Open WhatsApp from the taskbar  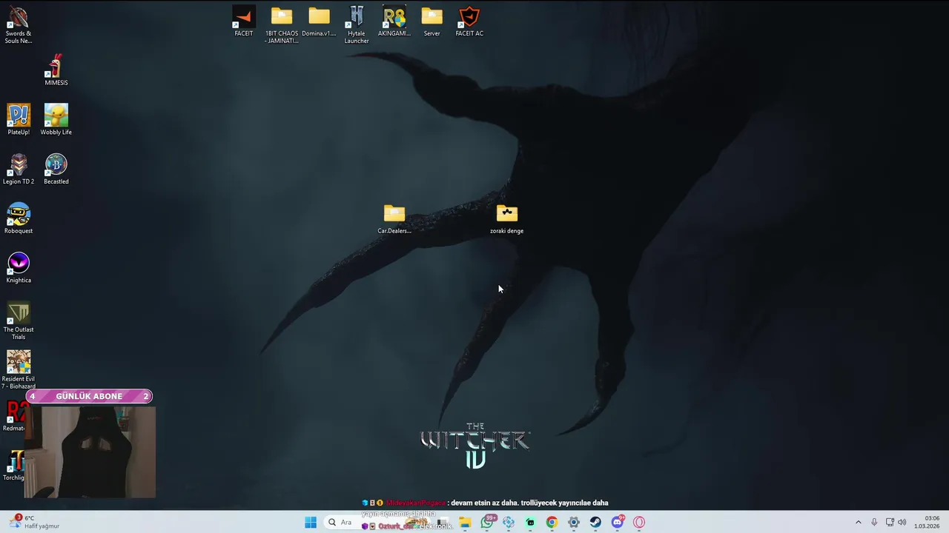tap(487, 523)
